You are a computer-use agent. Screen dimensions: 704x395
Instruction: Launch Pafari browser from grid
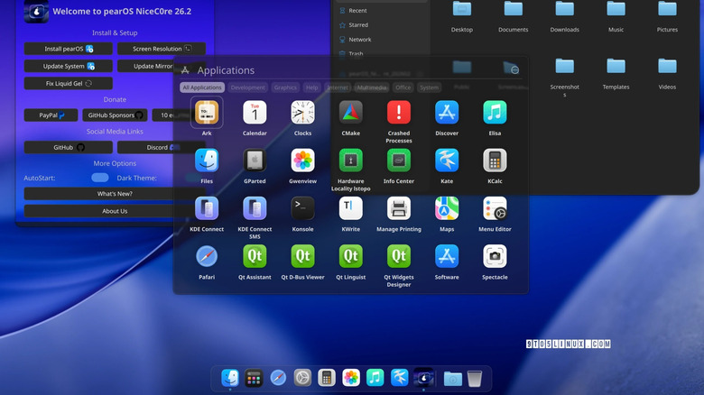(x=207, y=257)
